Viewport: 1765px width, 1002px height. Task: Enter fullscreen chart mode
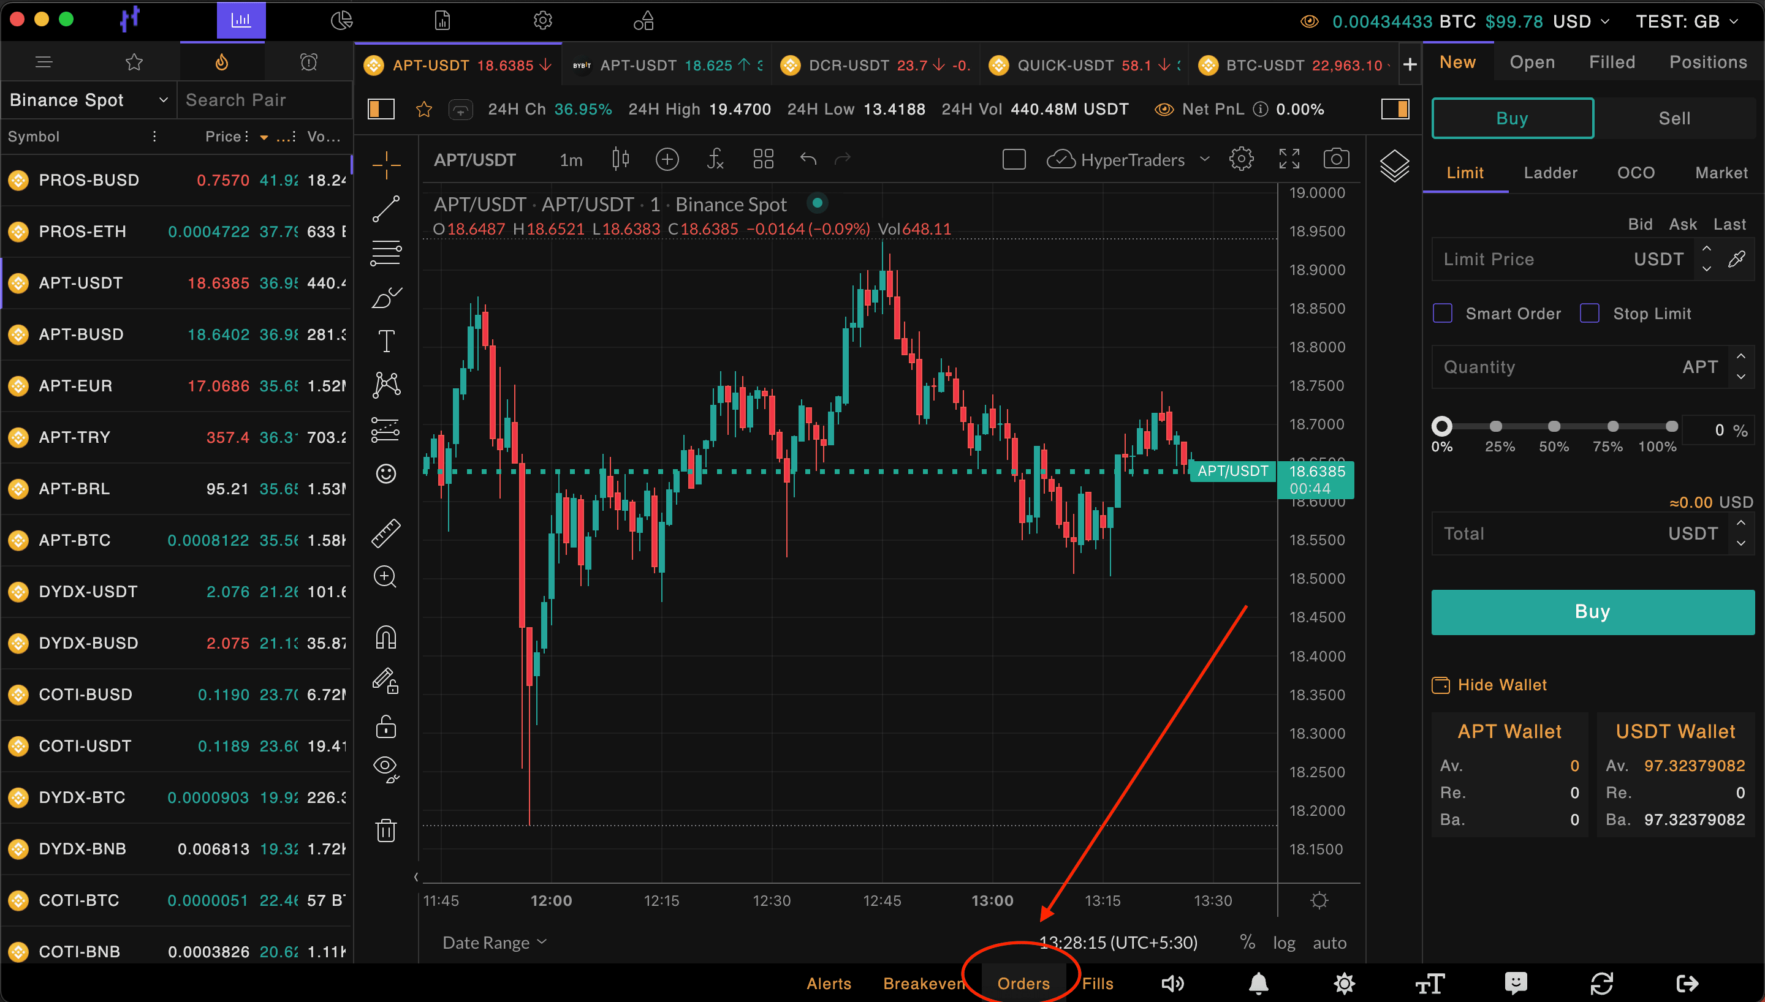(1289, 160)
